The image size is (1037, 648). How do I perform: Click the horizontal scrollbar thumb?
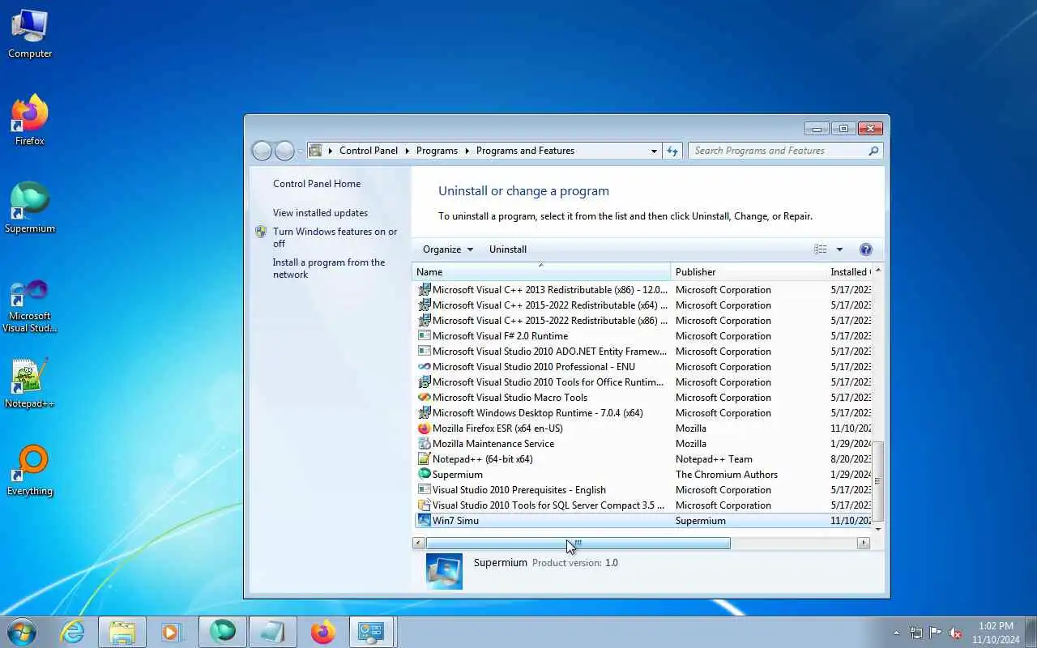point(578,543)
